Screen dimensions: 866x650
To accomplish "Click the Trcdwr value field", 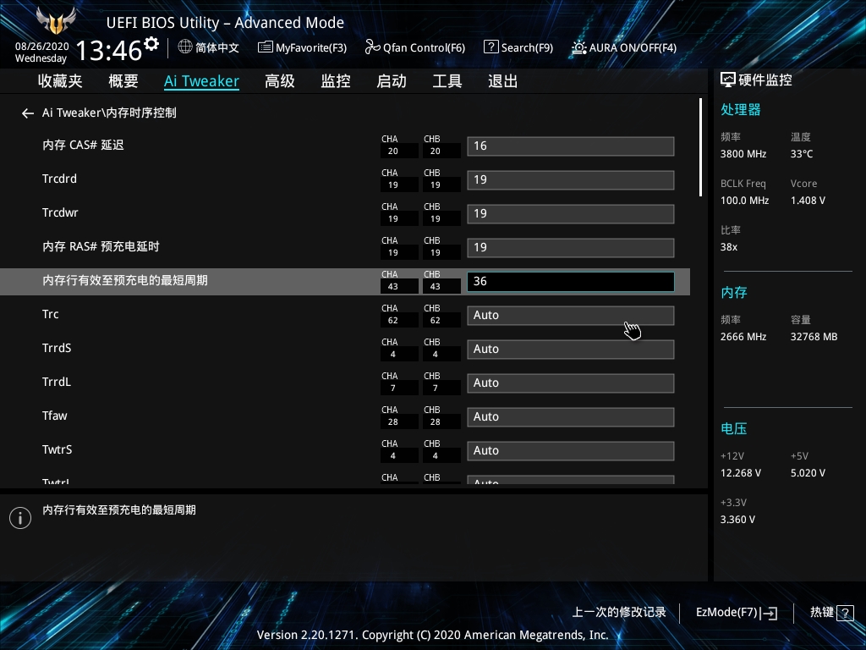I will (x=571, y=213).
